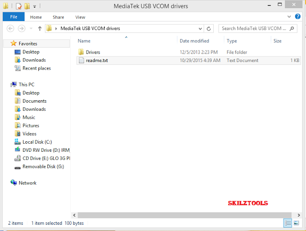Image resolution: width=306 pixels, height=231 pixels.
Task: Open the File ribbon tab
Action: coord(14,17)
